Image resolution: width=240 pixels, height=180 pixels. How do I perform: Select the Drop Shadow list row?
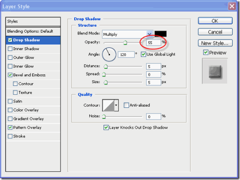click(x=33, y=40)
